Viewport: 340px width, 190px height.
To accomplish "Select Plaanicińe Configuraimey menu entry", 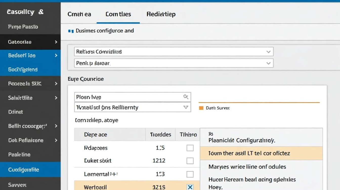I will [x=242, y=140].
